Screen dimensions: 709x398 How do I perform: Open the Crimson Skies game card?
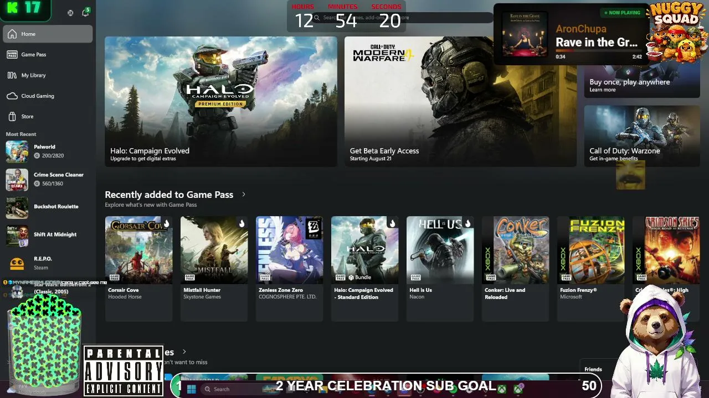(x=666, y=268)
